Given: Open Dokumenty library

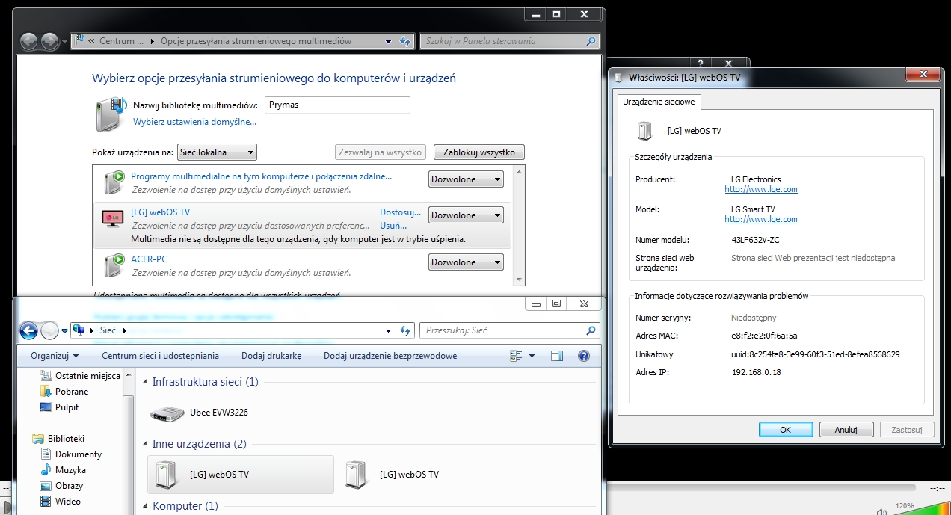Looking at the screenshot, I should point(71,454).
